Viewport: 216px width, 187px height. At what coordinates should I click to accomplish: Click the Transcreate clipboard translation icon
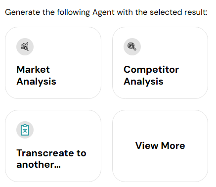coord(25,130)
